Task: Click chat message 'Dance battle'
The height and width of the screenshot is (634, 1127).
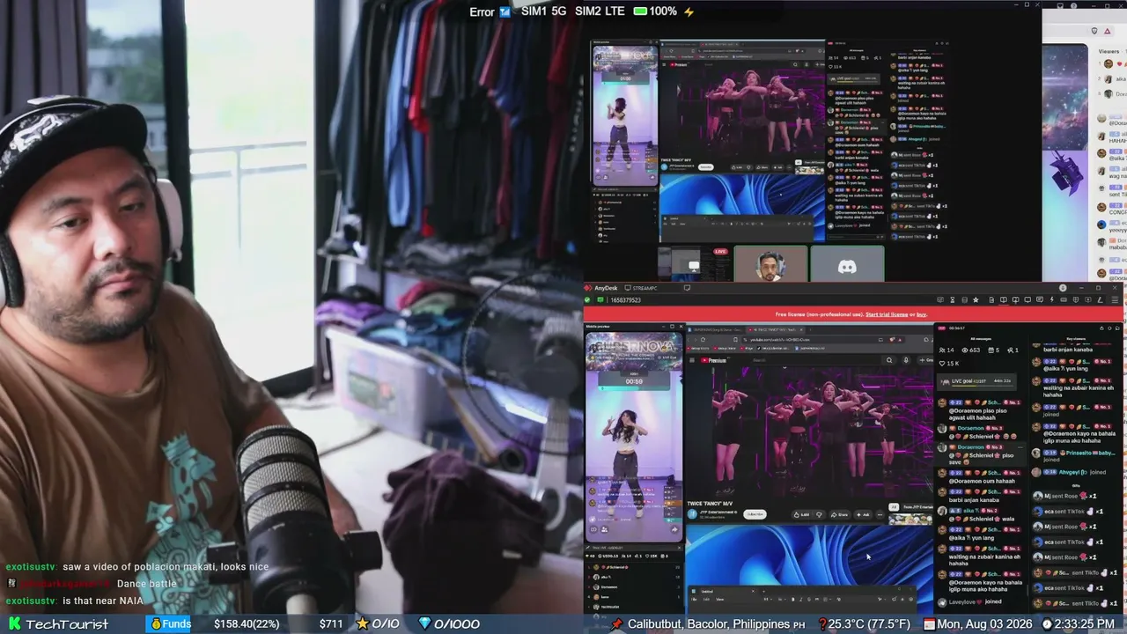Action: pos(147,584)
